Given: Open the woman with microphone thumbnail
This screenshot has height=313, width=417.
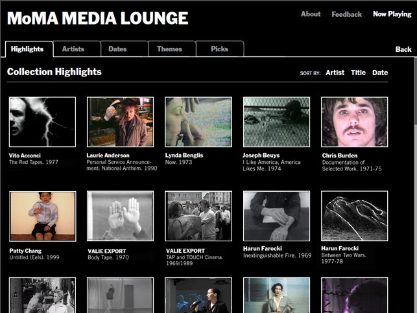Looking at the screenshot, I should [x=198, y=296].
